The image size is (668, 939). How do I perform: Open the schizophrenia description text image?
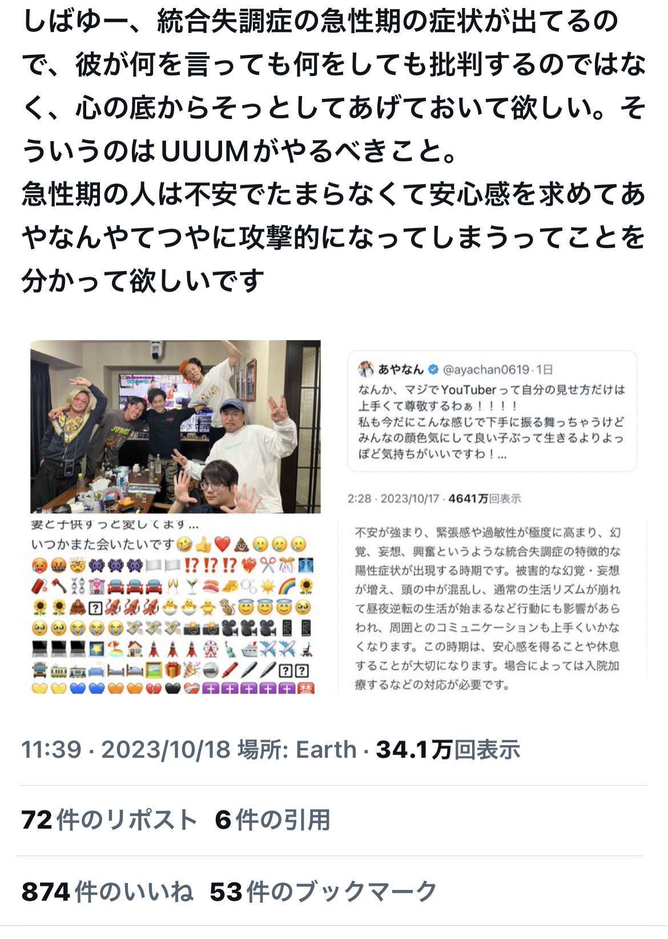tap(492, 608)
